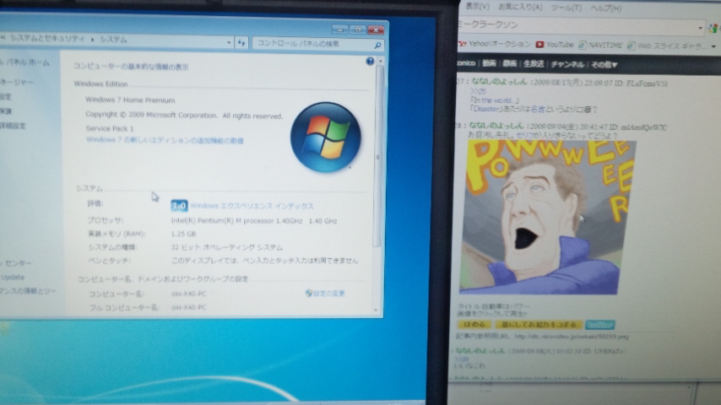Click the Windows 7 logo in the System window
The height and width of the screenshot is (405, 721).
pos(326,137)
